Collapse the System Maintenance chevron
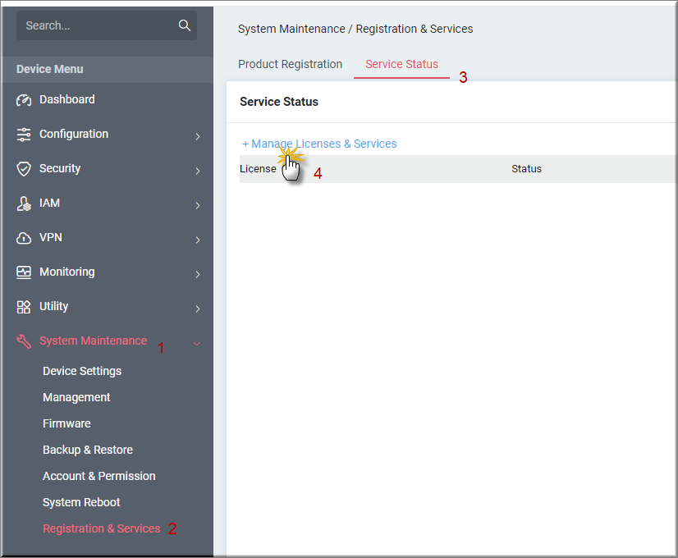Screen dimensions: 678x558 (x=197, y=343)
